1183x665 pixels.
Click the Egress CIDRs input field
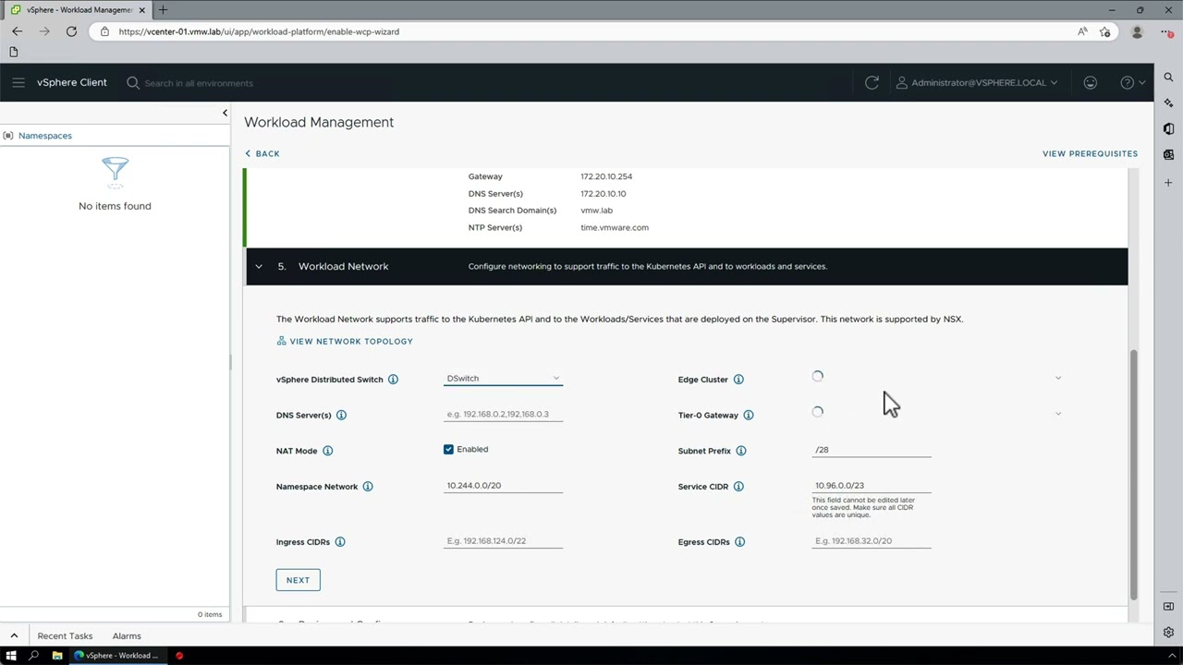[x=872, y=540]
